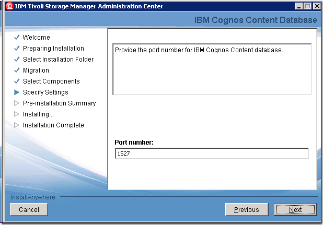Maximize the installer window
This screenshot has width=323, height=225.
[x=307, y=6]
